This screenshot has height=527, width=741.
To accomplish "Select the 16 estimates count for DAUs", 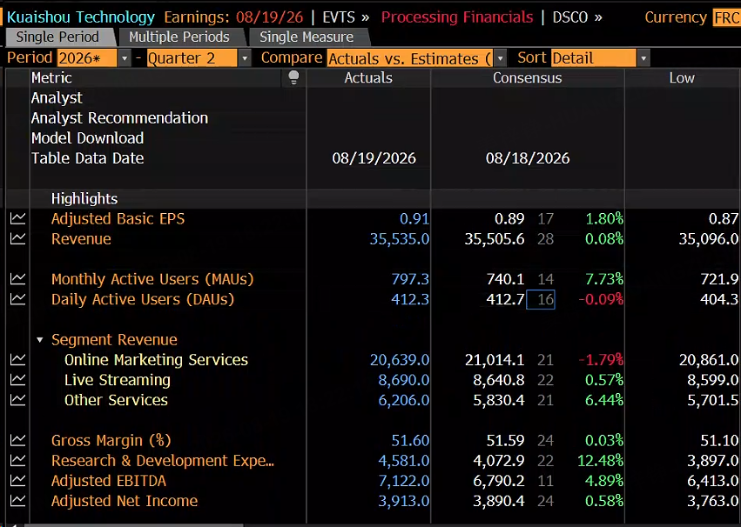I will 541,300.
